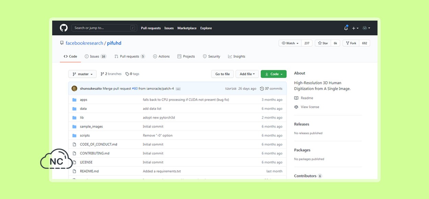The height and width of the screenshot is (199, 429).
Task: Open the data folder
Action: tap(83, 109)
